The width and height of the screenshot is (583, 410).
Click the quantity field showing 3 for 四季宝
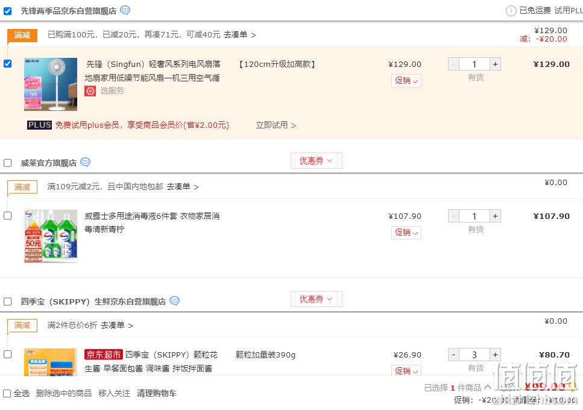(x=474, y=355)
